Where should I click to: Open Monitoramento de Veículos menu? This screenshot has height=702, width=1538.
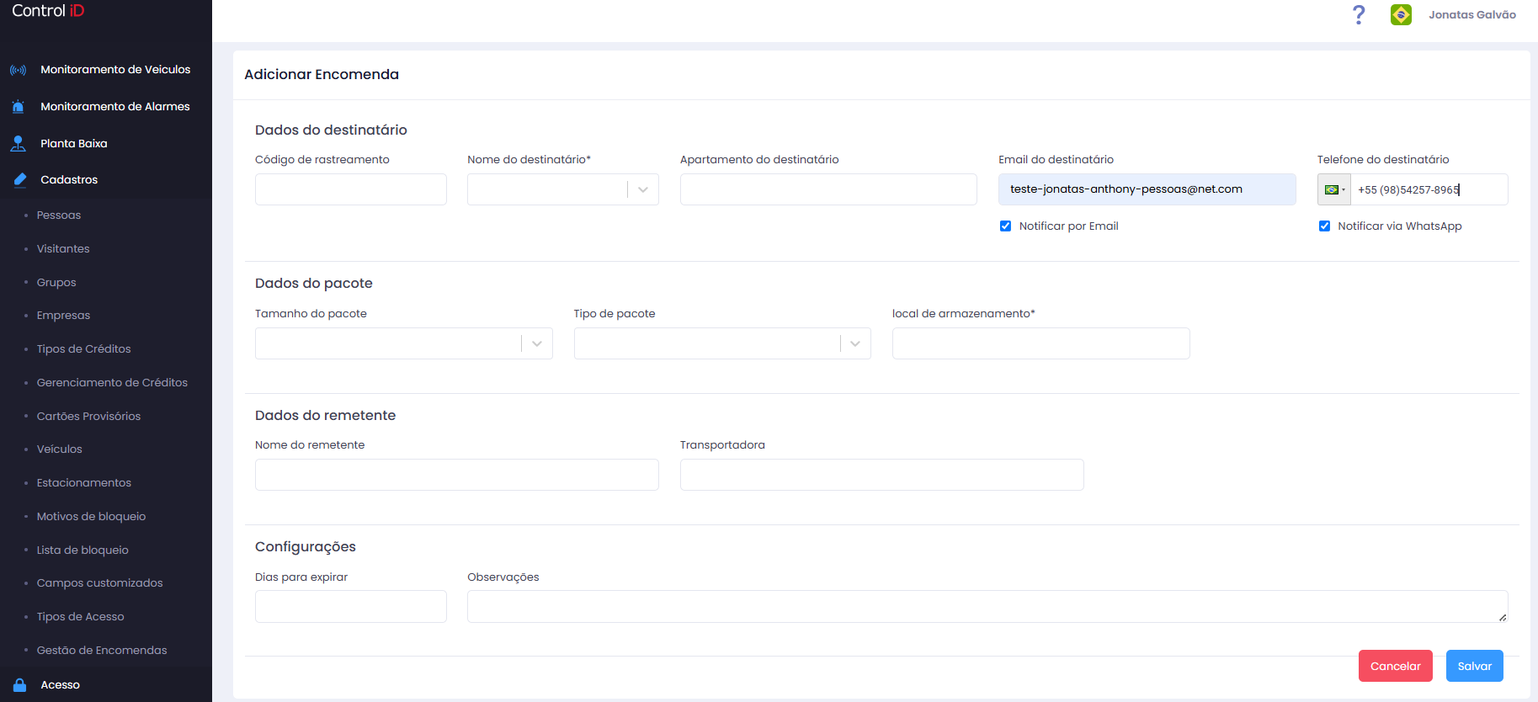(115, 70)
